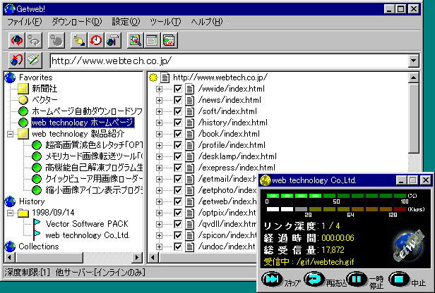Viewport: 435px width, 293px height.
Task: Click the window list view toolbar icon
Action: [152, 40]
